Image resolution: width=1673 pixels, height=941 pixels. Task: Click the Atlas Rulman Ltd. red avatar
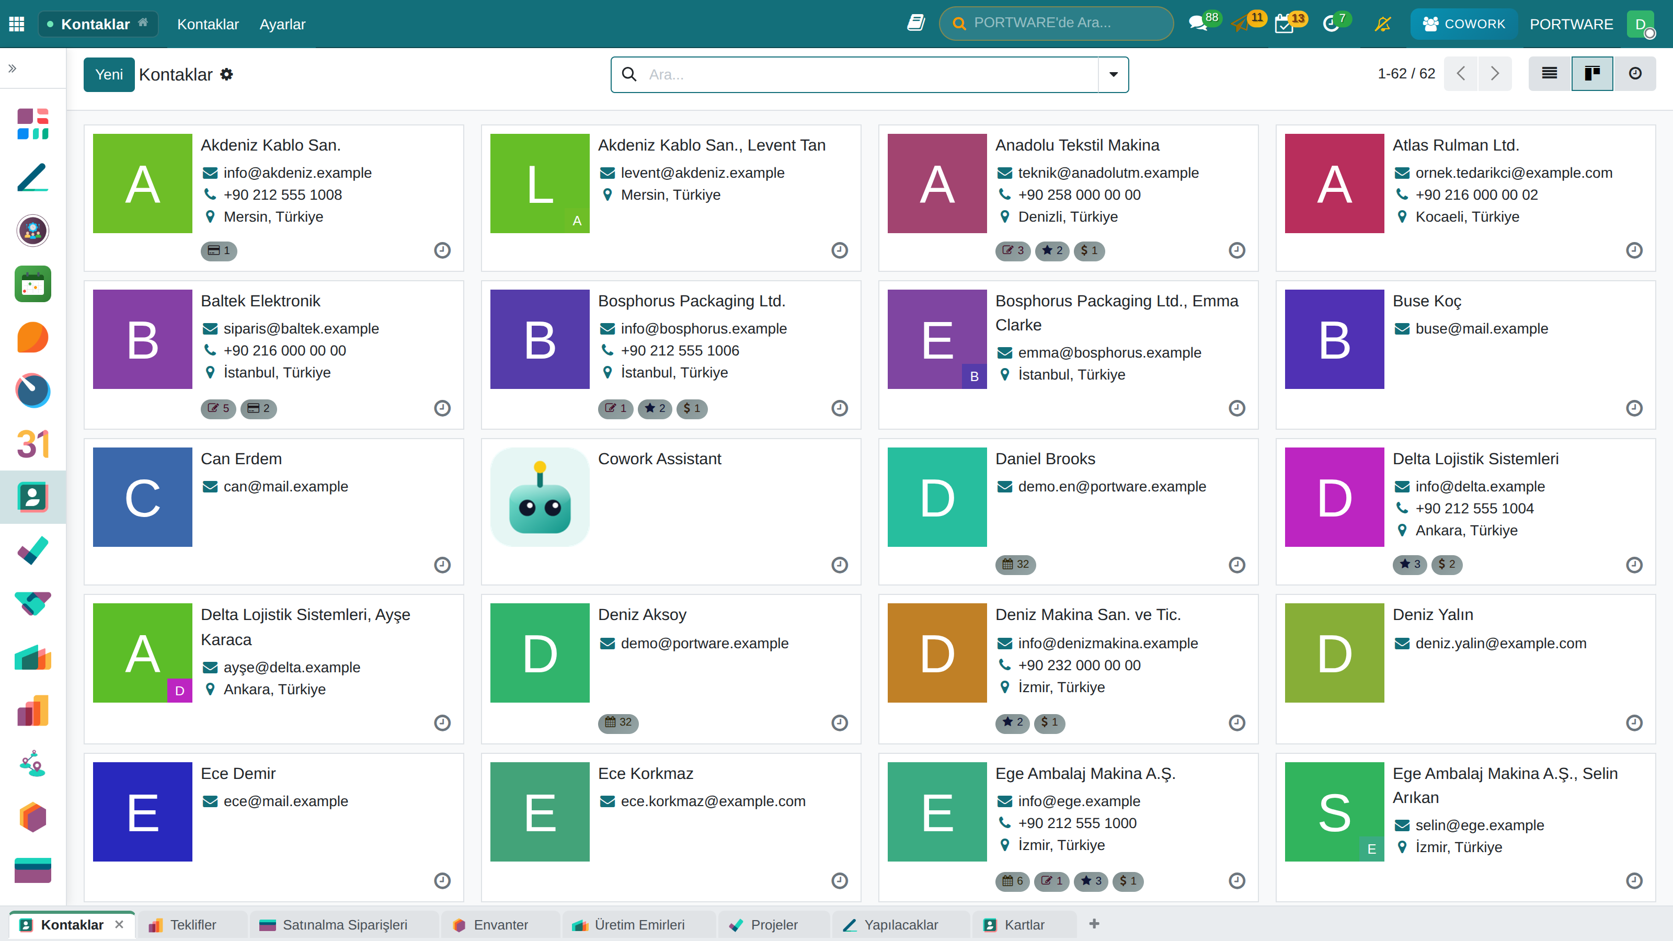[x=1334, y=184]
